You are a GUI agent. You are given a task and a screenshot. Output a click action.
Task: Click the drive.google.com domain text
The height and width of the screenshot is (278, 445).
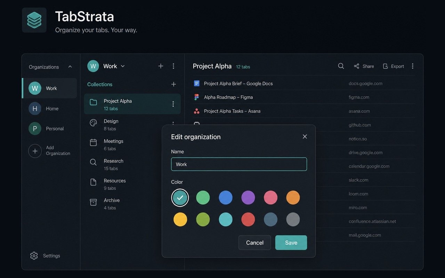pyautogui.click(x=365, y=153)
